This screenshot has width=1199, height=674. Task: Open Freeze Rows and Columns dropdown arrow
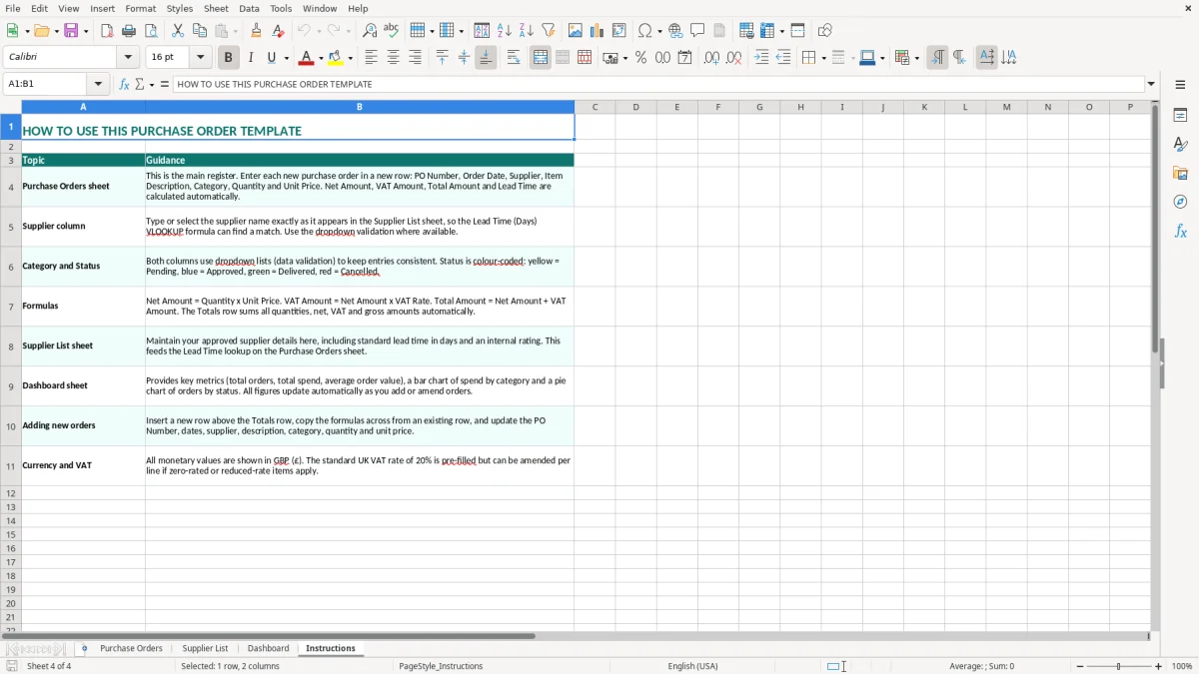pyautogui.click(x=781, y=31)
